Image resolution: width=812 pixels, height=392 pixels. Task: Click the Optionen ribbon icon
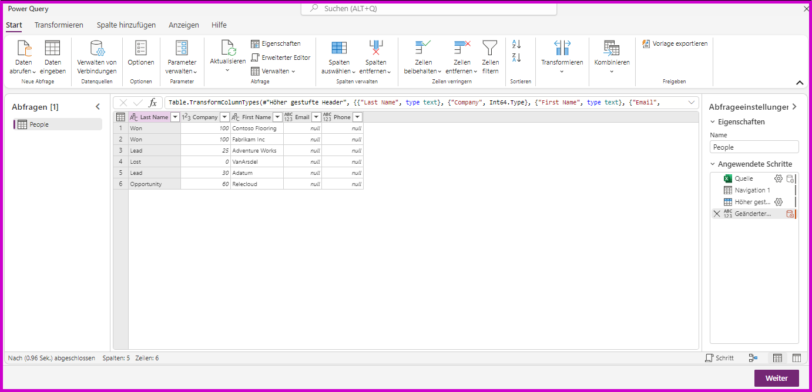[x=141, y=48]
